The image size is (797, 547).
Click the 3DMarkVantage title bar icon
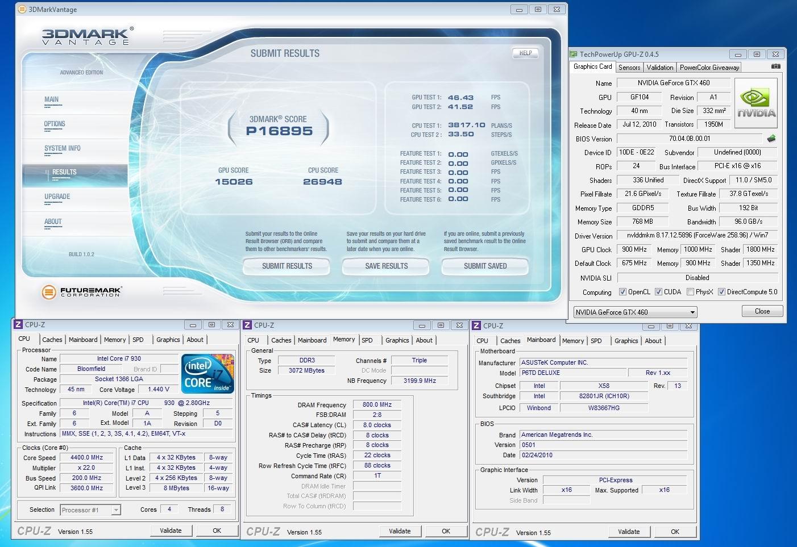click(x=22, y=9)
